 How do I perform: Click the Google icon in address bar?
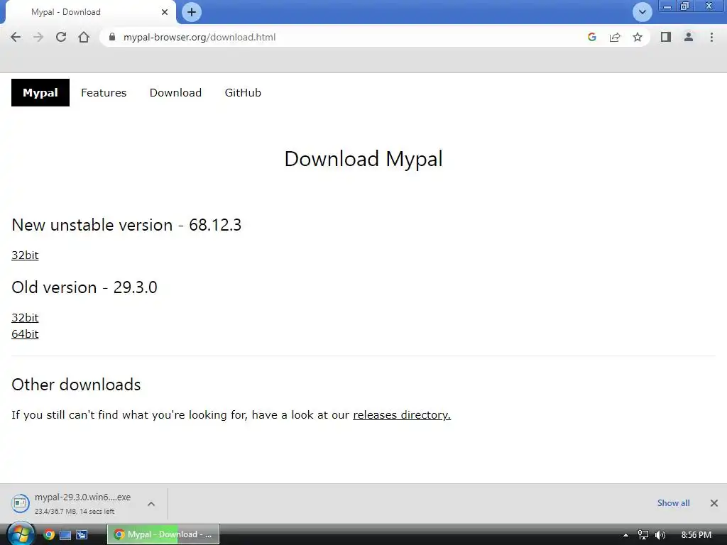click(x=591, y=37)
